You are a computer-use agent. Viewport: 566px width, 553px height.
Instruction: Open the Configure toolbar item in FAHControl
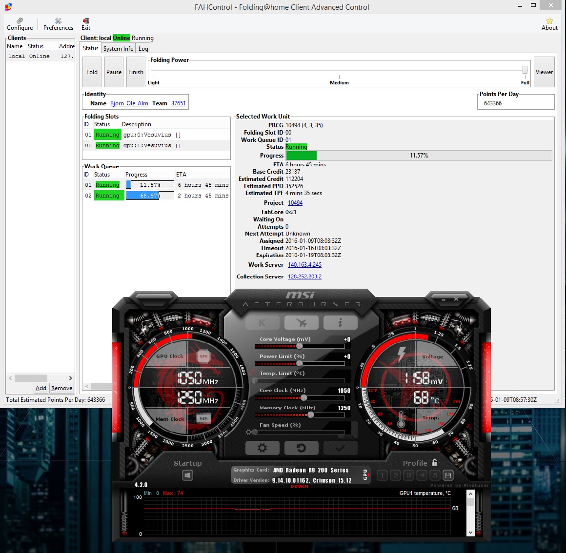tap(20, 24)
